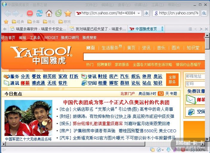Screen dimensions: 210x153
Task: Open the 工具(T) menu
Action: pos(157,5)
